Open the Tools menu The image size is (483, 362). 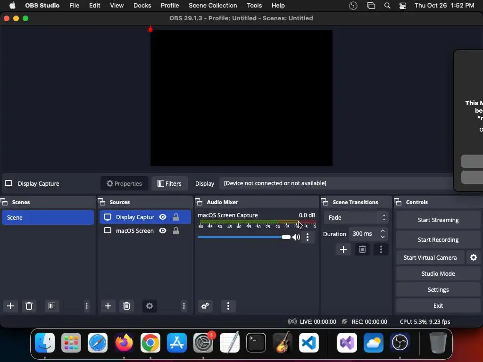tap(254, 6)
